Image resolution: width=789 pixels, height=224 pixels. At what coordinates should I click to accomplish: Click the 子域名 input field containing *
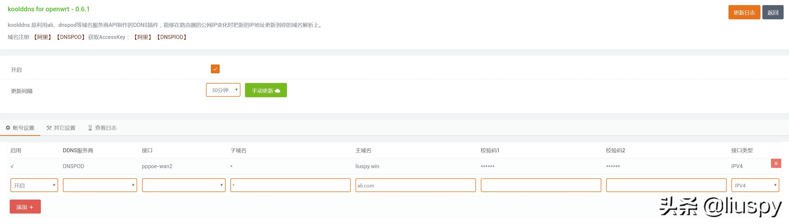coord(290,185)
